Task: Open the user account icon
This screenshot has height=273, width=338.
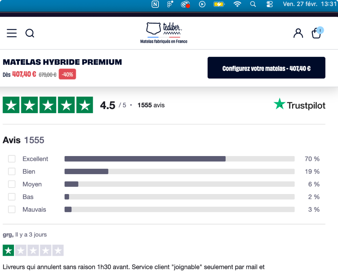Action: [298, 33]
